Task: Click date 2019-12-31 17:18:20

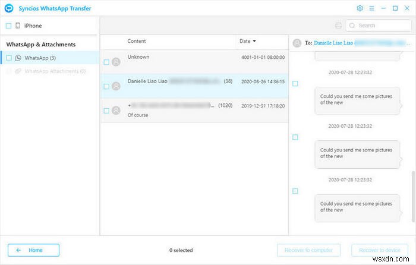Action: 263,106
